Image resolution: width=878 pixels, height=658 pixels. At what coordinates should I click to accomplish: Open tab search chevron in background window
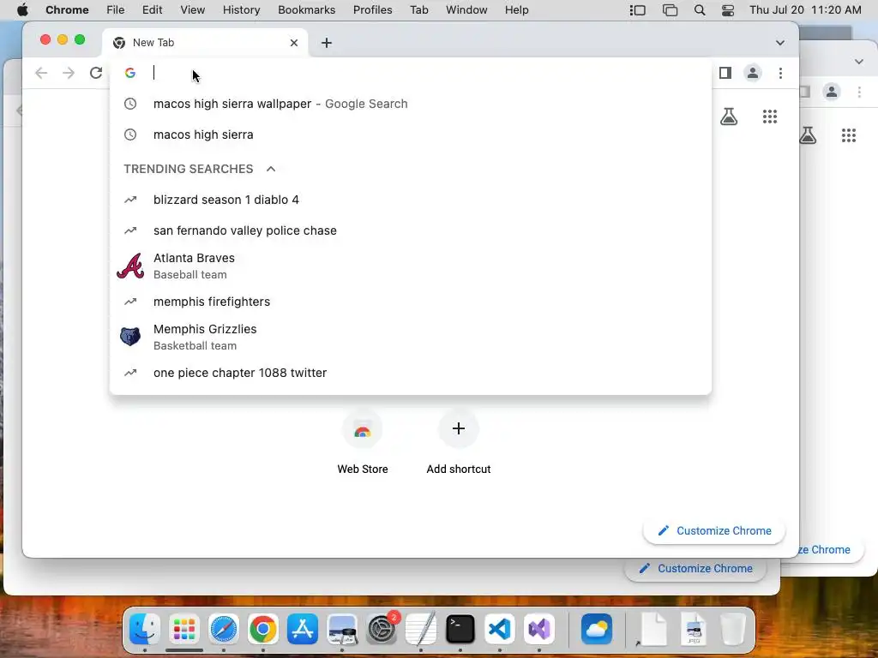coord(859,62)
